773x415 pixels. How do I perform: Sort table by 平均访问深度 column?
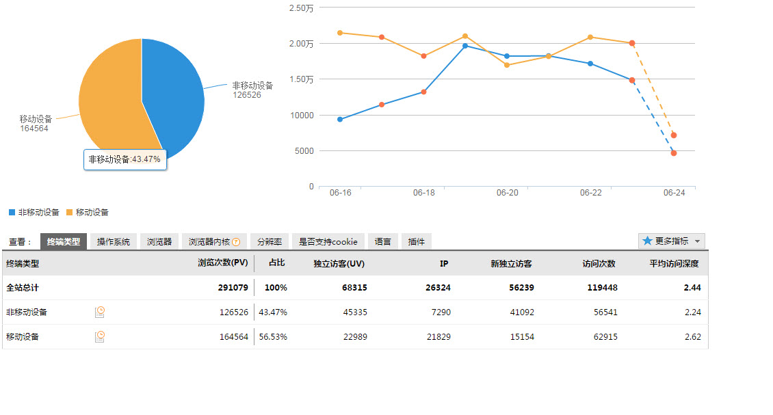[x=674, y=264]
